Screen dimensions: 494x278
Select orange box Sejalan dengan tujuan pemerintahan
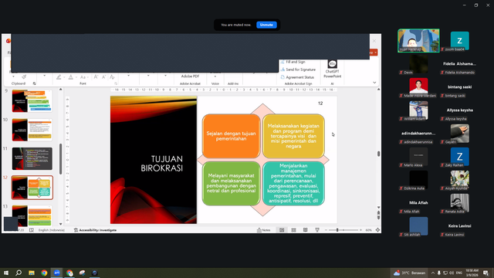pos(231,136)
